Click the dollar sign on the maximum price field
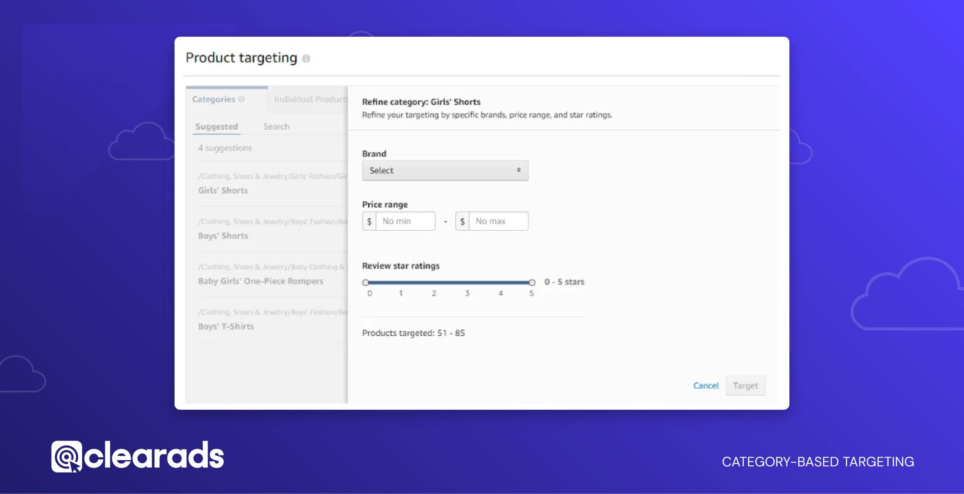 point(462,221)
